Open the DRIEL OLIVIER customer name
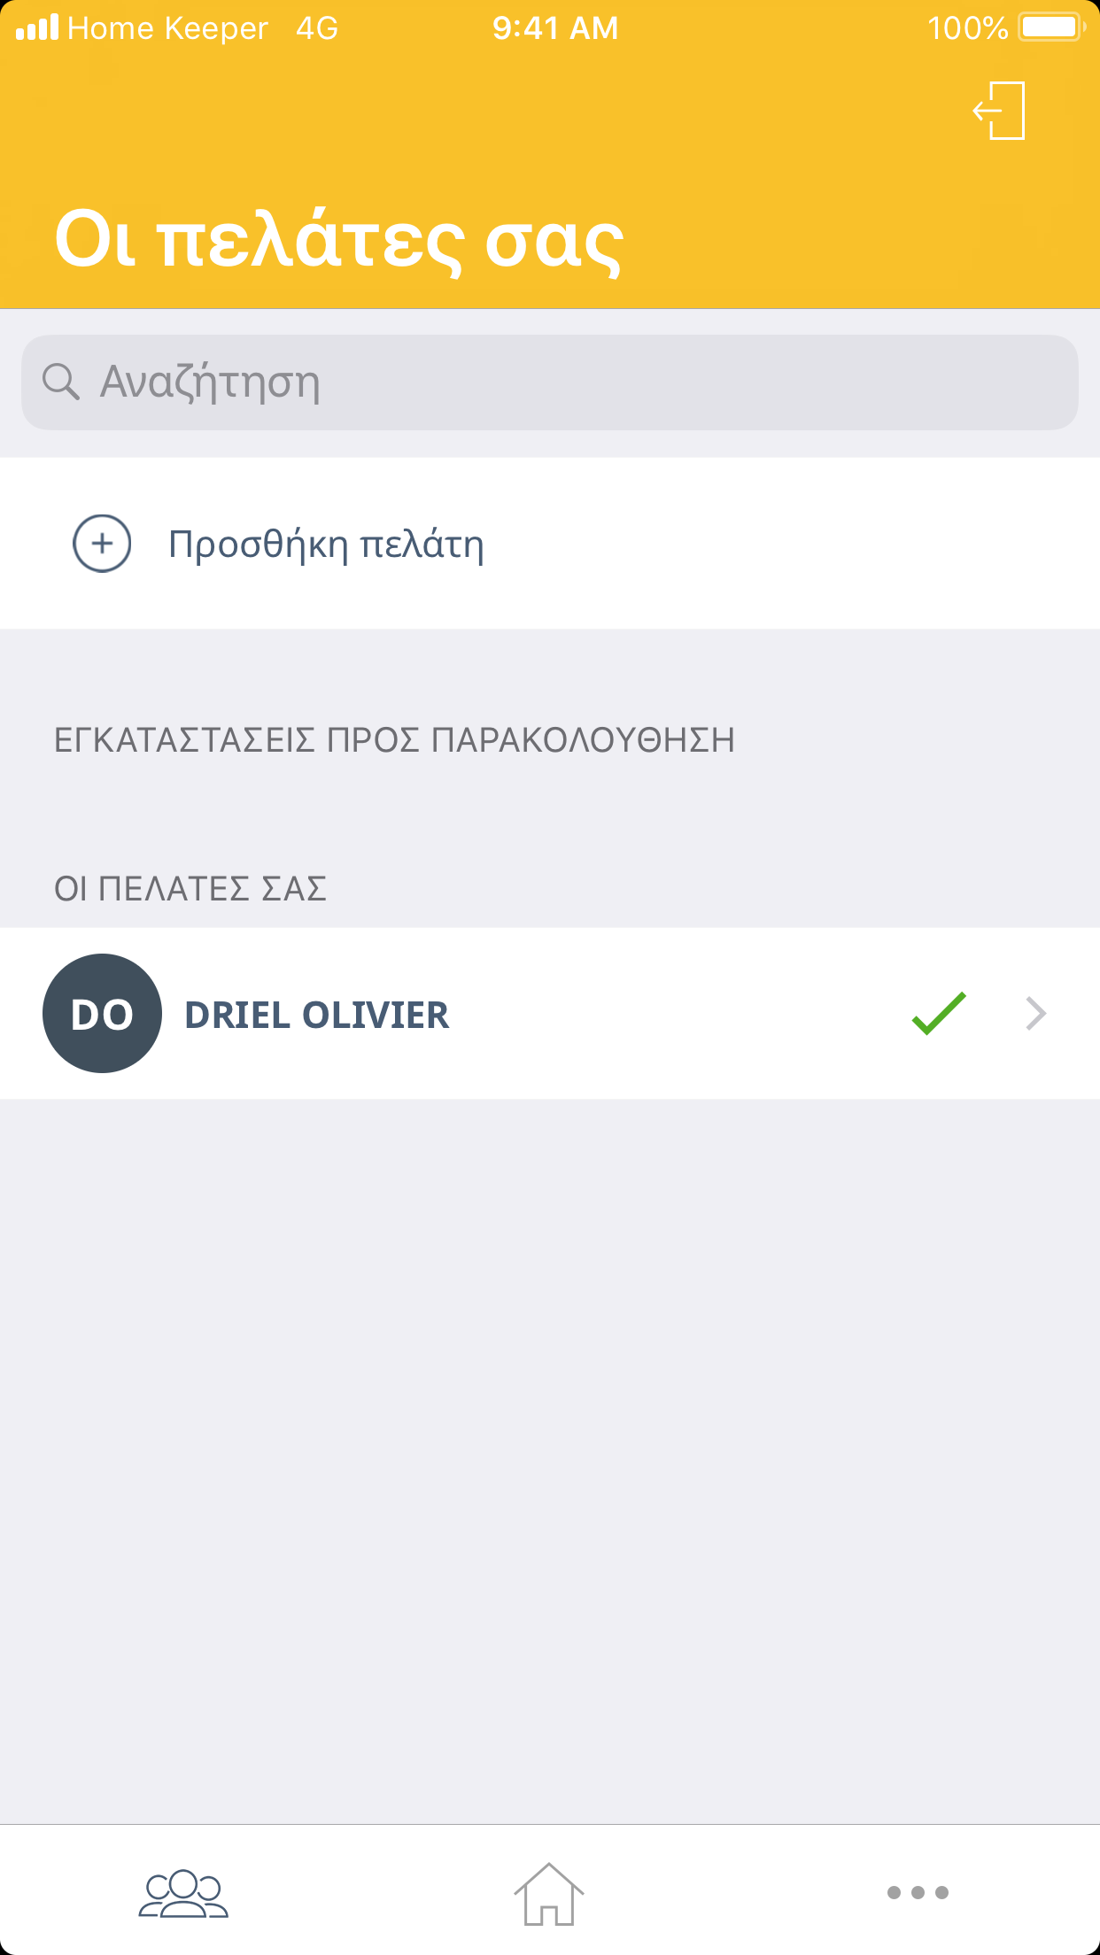Screen dimensions: 1100x1955 316,1015
